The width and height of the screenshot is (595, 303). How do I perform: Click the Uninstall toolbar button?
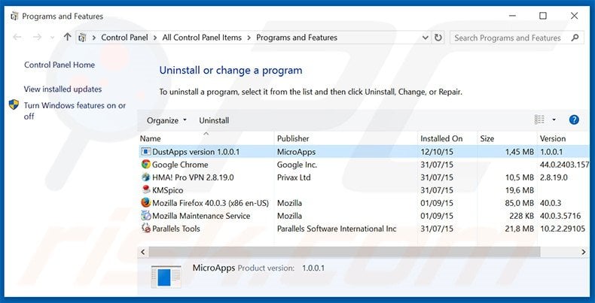coord(214,120)
